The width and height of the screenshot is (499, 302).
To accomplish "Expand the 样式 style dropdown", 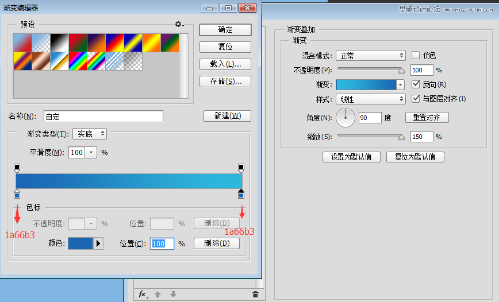I will tap(371, 99).
